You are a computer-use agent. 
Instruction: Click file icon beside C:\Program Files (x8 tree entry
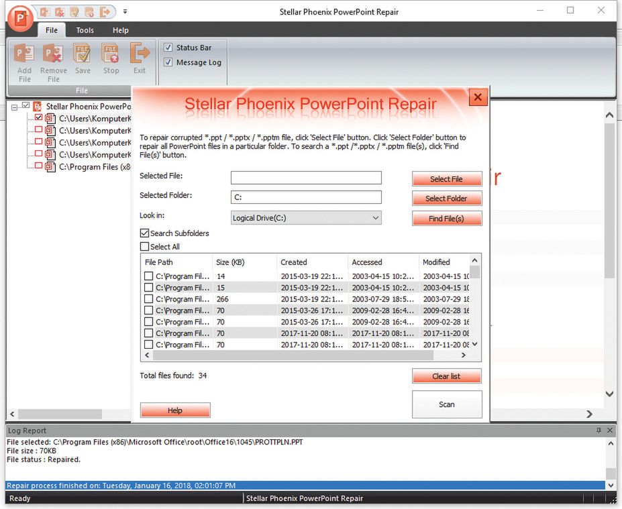[50, 167]
